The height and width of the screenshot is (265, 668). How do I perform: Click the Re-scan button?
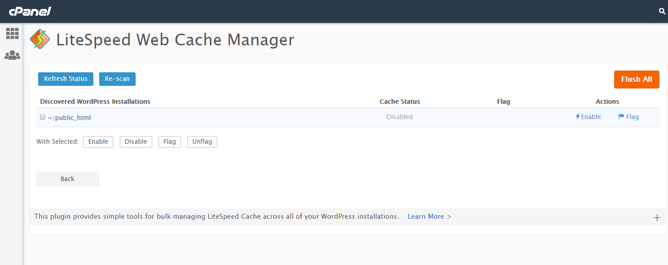coord(117,79)
